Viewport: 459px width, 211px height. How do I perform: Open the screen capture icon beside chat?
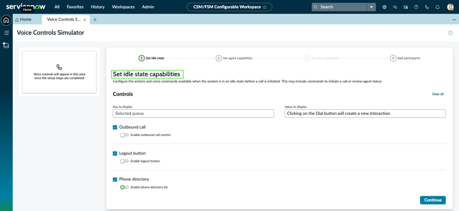click(x=406, y=7)
